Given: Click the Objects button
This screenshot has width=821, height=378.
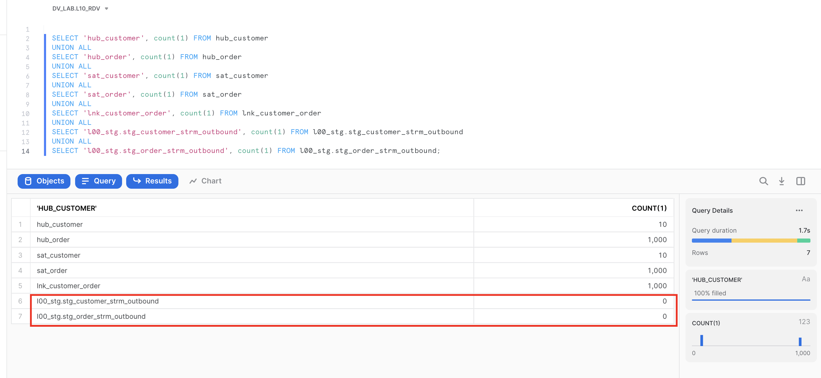Looking at the screenshot, I should tap(44, 181).
